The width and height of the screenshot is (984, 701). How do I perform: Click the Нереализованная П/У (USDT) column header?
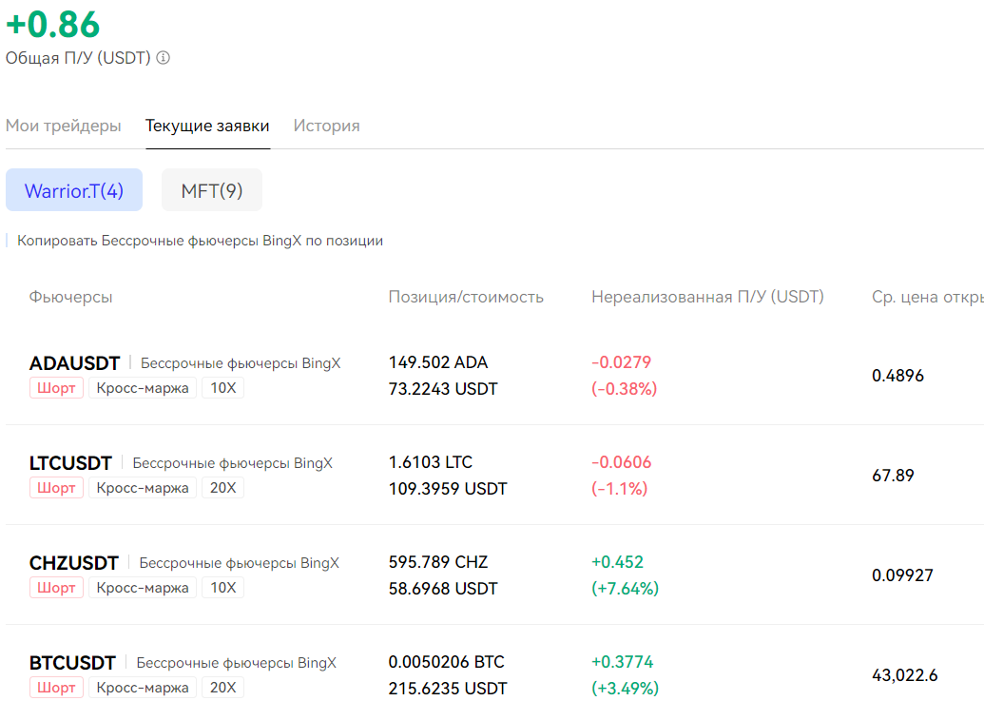[707, 297]
